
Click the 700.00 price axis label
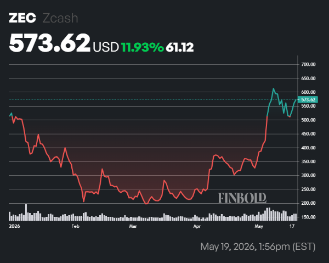tap(308, 64)
